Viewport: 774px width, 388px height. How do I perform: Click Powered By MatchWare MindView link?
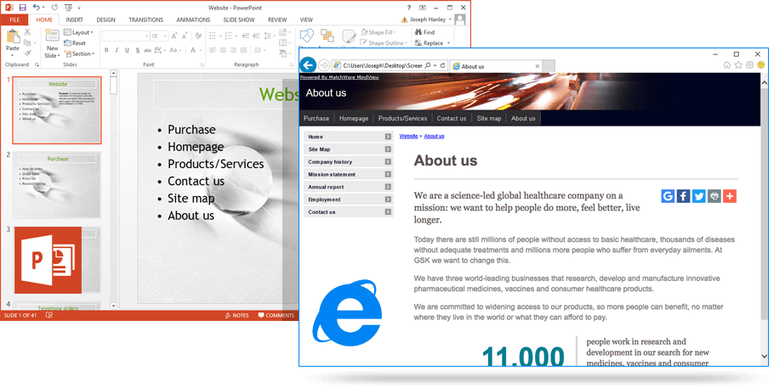[x=339, y=77]
